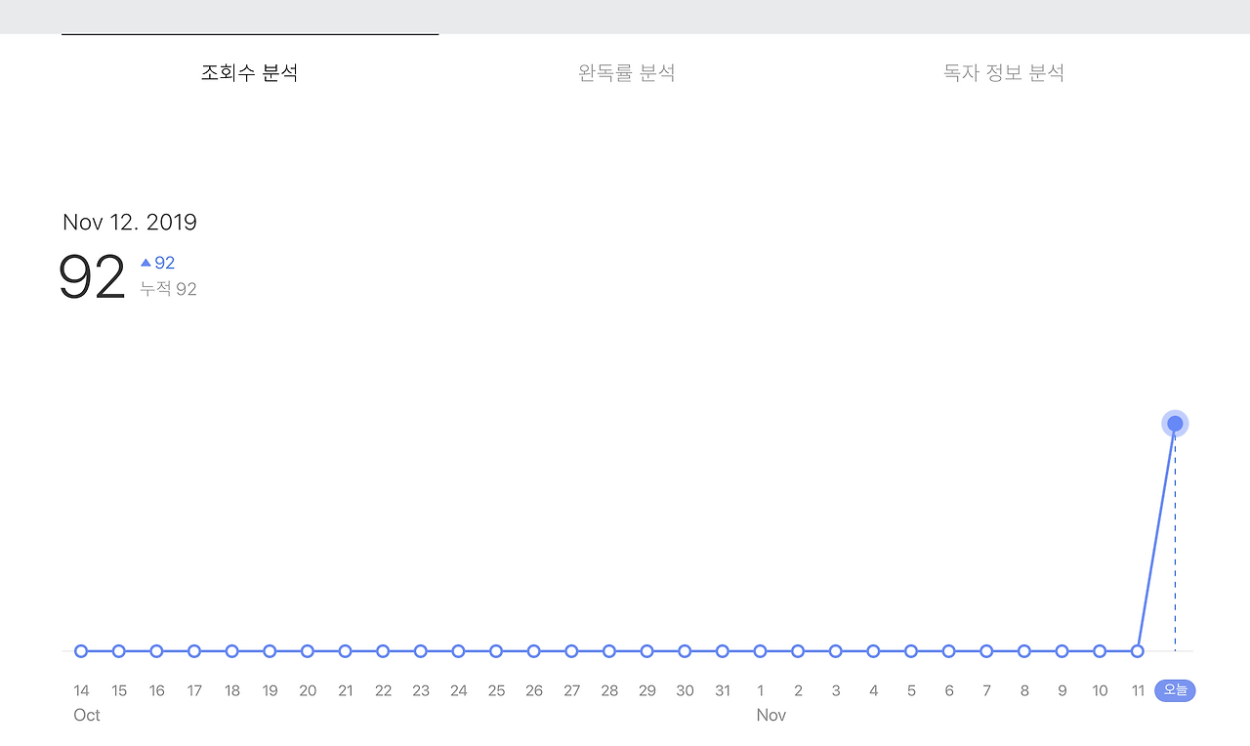Viewport: 1250px width, 746px height.
Task: Select the Oct 31 data point
Action: [723, 650]
